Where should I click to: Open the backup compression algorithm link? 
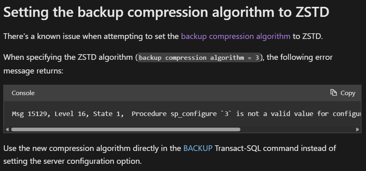236,37
